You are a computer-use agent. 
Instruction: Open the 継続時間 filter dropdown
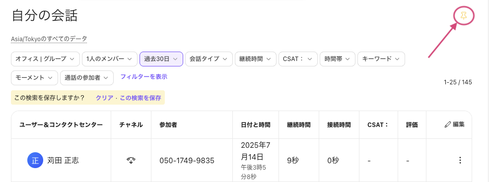255,59
